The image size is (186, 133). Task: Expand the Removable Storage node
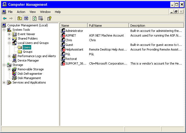click(9, 69)
